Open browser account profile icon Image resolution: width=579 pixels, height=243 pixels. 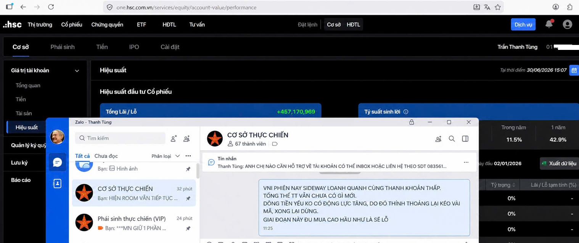point(556,7)
